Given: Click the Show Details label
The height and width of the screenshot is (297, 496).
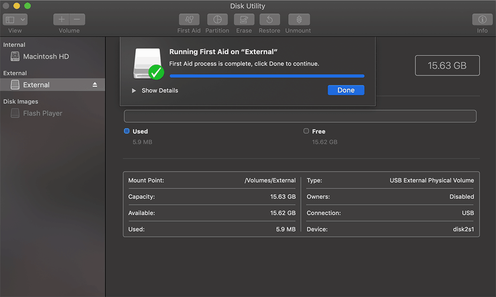Looking at the screenshot, I should point(160,91).
